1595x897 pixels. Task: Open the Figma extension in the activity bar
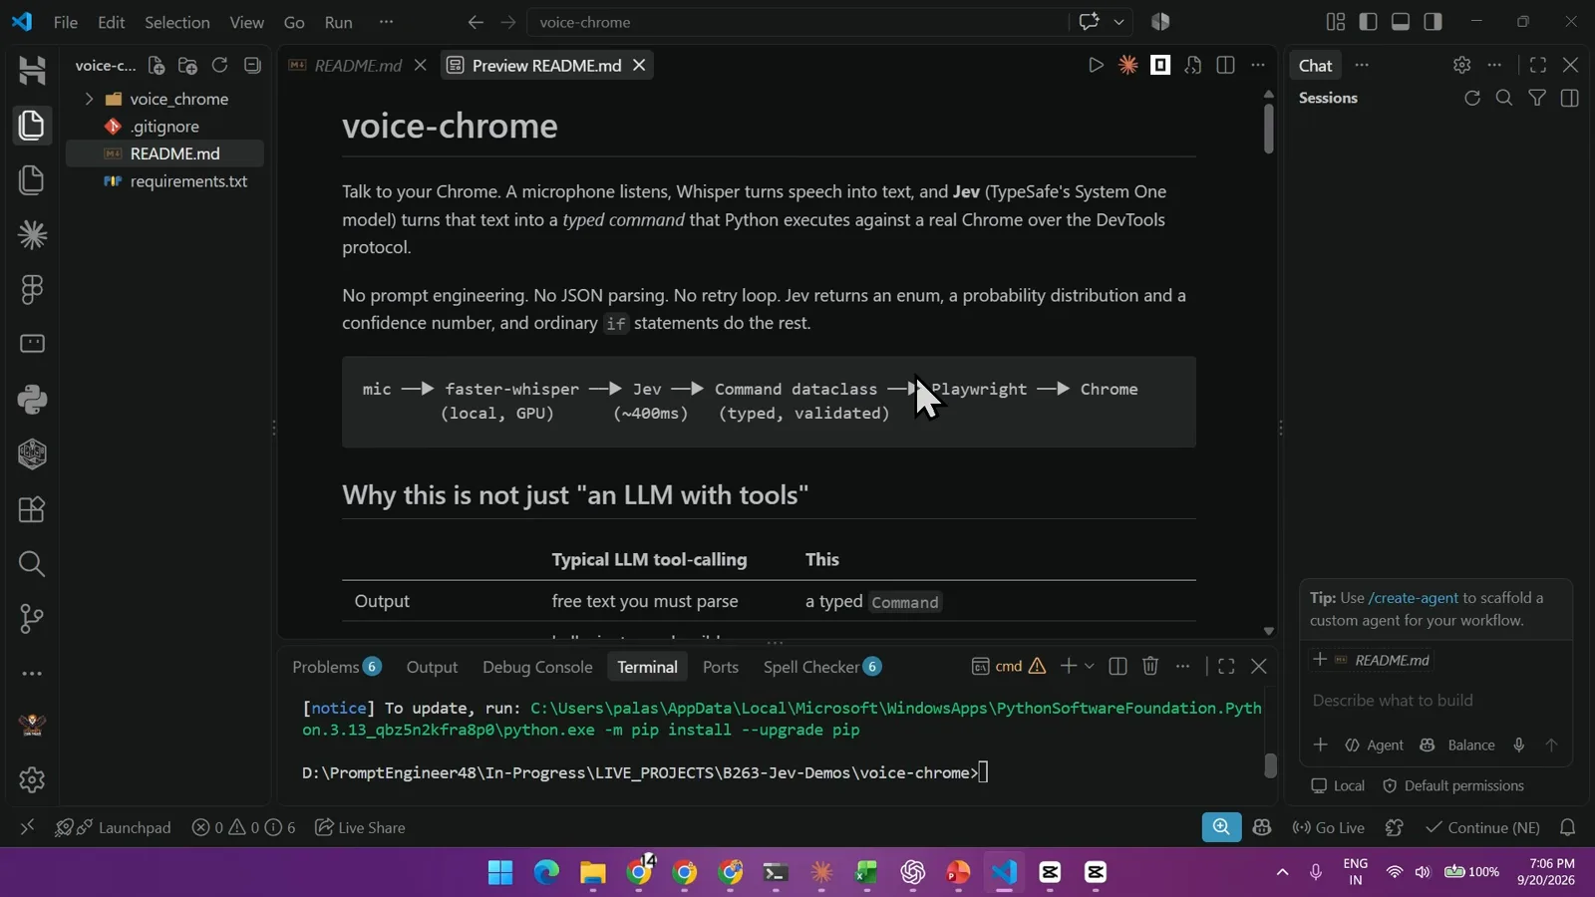(32, 290)
